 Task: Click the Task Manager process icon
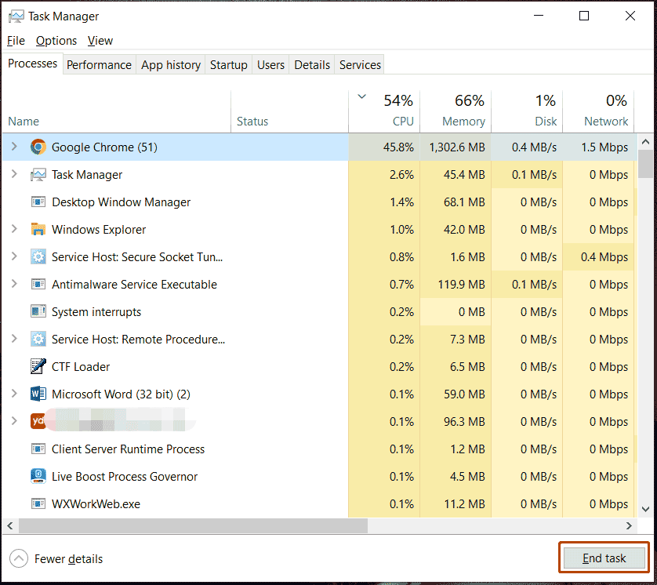[38, 174]
